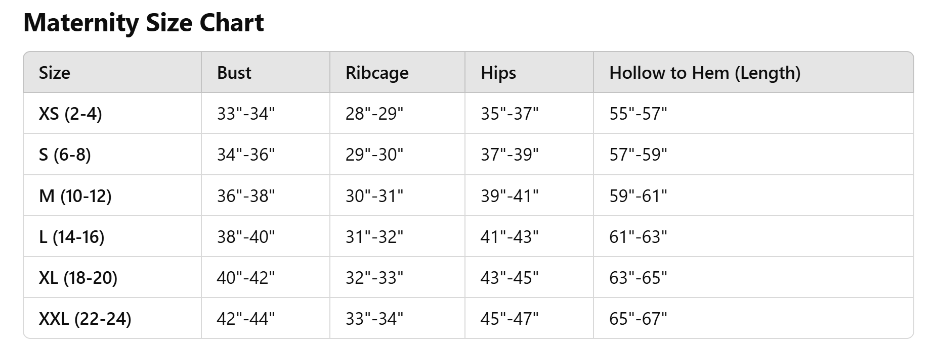Select the XL bust value 40"-42"
The image size is (933, 347).
pyautogui.click(x=246, y=277)
